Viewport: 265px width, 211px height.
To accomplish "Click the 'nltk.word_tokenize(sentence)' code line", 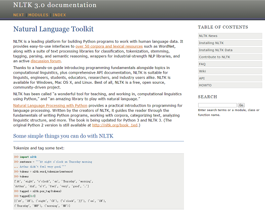I will pyautogui.click(x=44, y=172).
